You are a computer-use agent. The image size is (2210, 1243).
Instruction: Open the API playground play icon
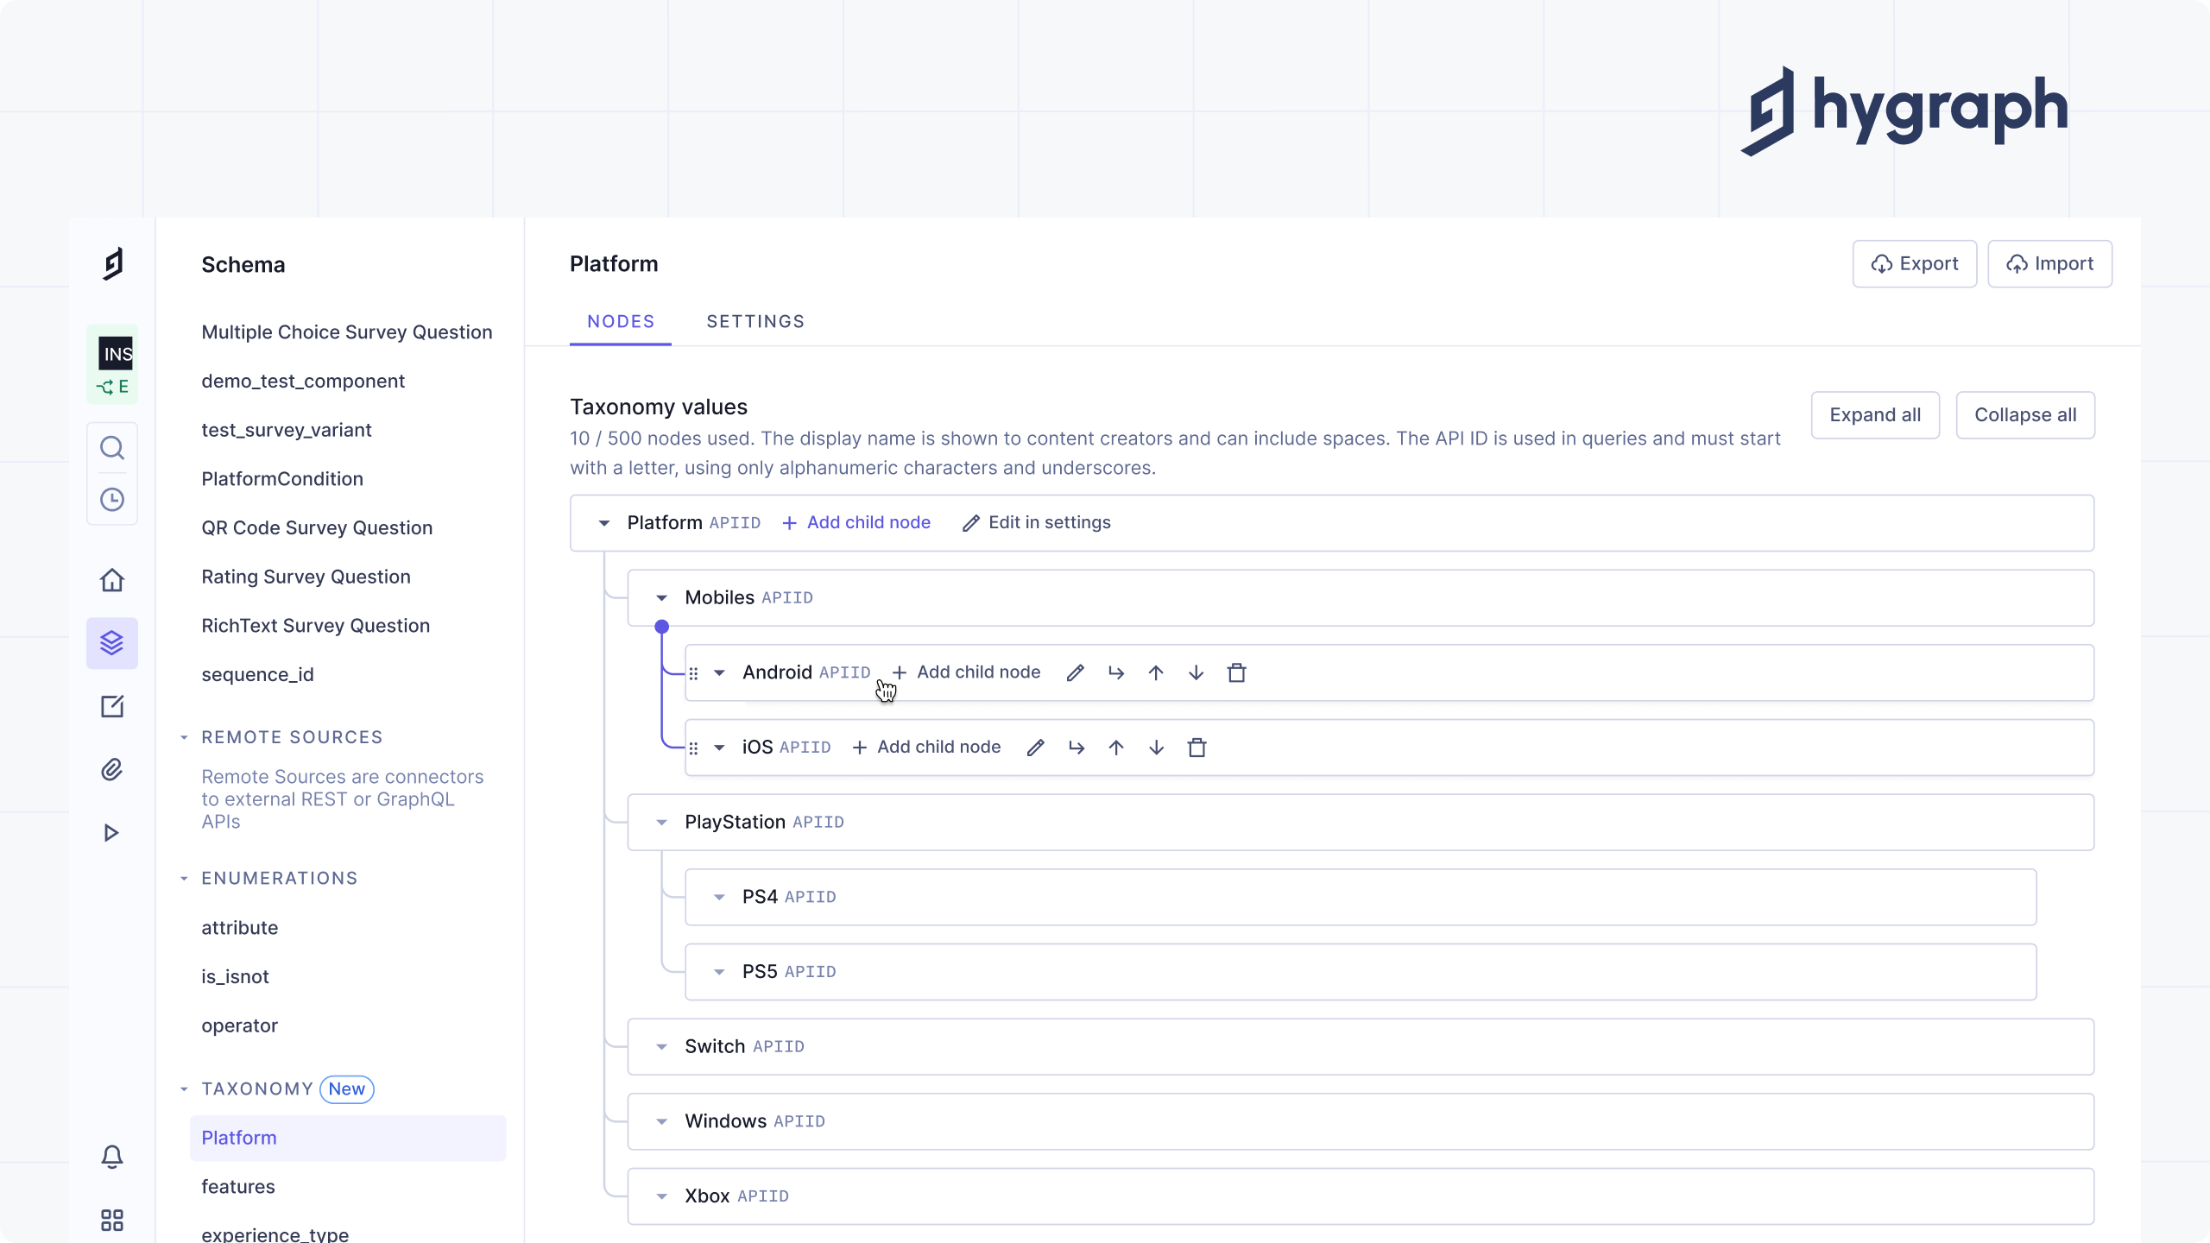(111, 833)
